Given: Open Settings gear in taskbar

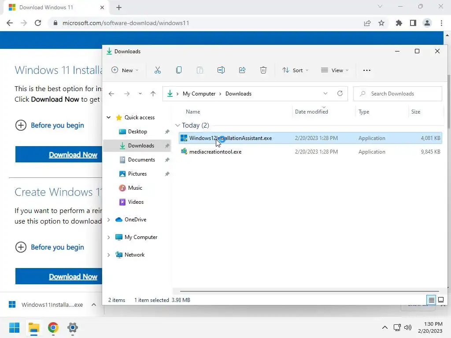Looking at the screenshot, I should [x=73, y=327].
